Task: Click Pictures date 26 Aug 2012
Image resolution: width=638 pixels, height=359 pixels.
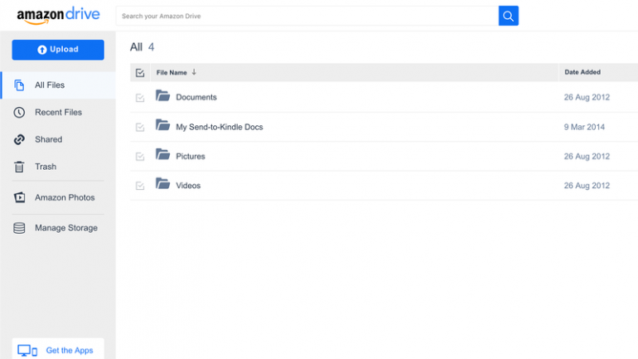Action: pyautogui.click(x=587, y=157)
